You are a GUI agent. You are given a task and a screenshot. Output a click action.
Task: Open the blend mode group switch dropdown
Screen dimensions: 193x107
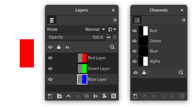pos(112,29)
